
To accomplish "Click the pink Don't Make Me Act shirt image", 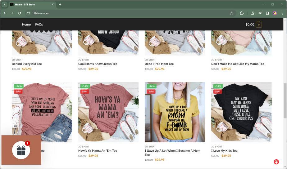I will [241, 43].
